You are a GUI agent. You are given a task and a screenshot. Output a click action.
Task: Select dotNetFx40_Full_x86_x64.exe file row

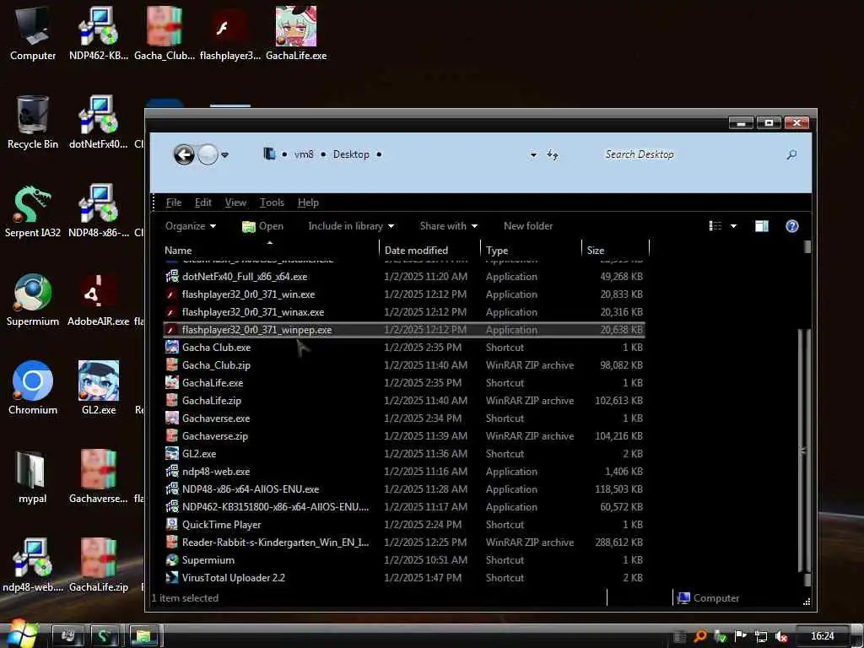coord(404,277)
